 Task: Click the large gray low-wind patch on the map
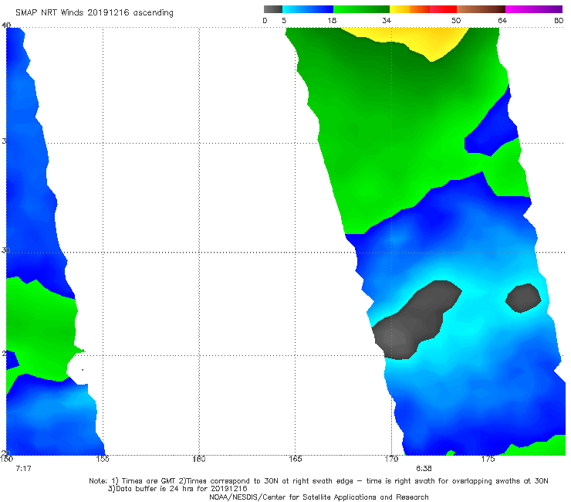click(x=415, y=319)
